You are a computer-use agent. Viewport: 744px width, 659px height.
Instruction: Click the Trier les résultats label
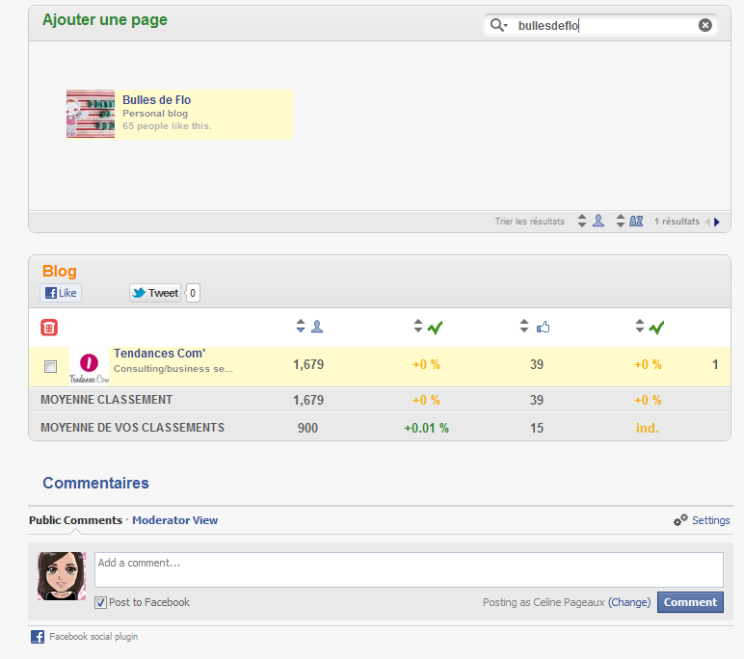click(529, 221)
